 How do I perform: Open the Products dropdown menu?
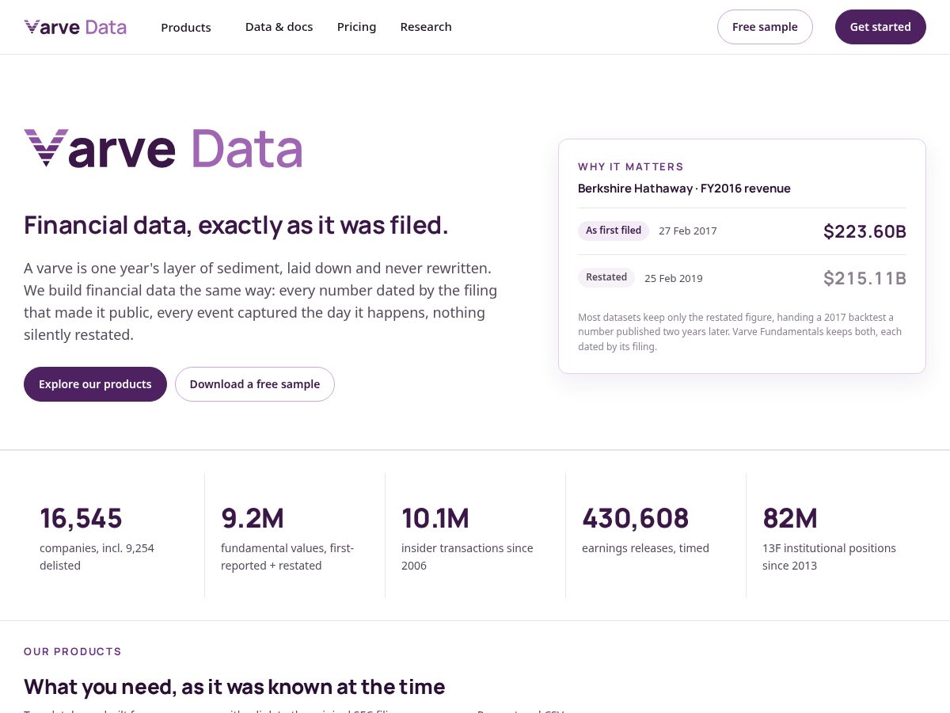point(186,27)
